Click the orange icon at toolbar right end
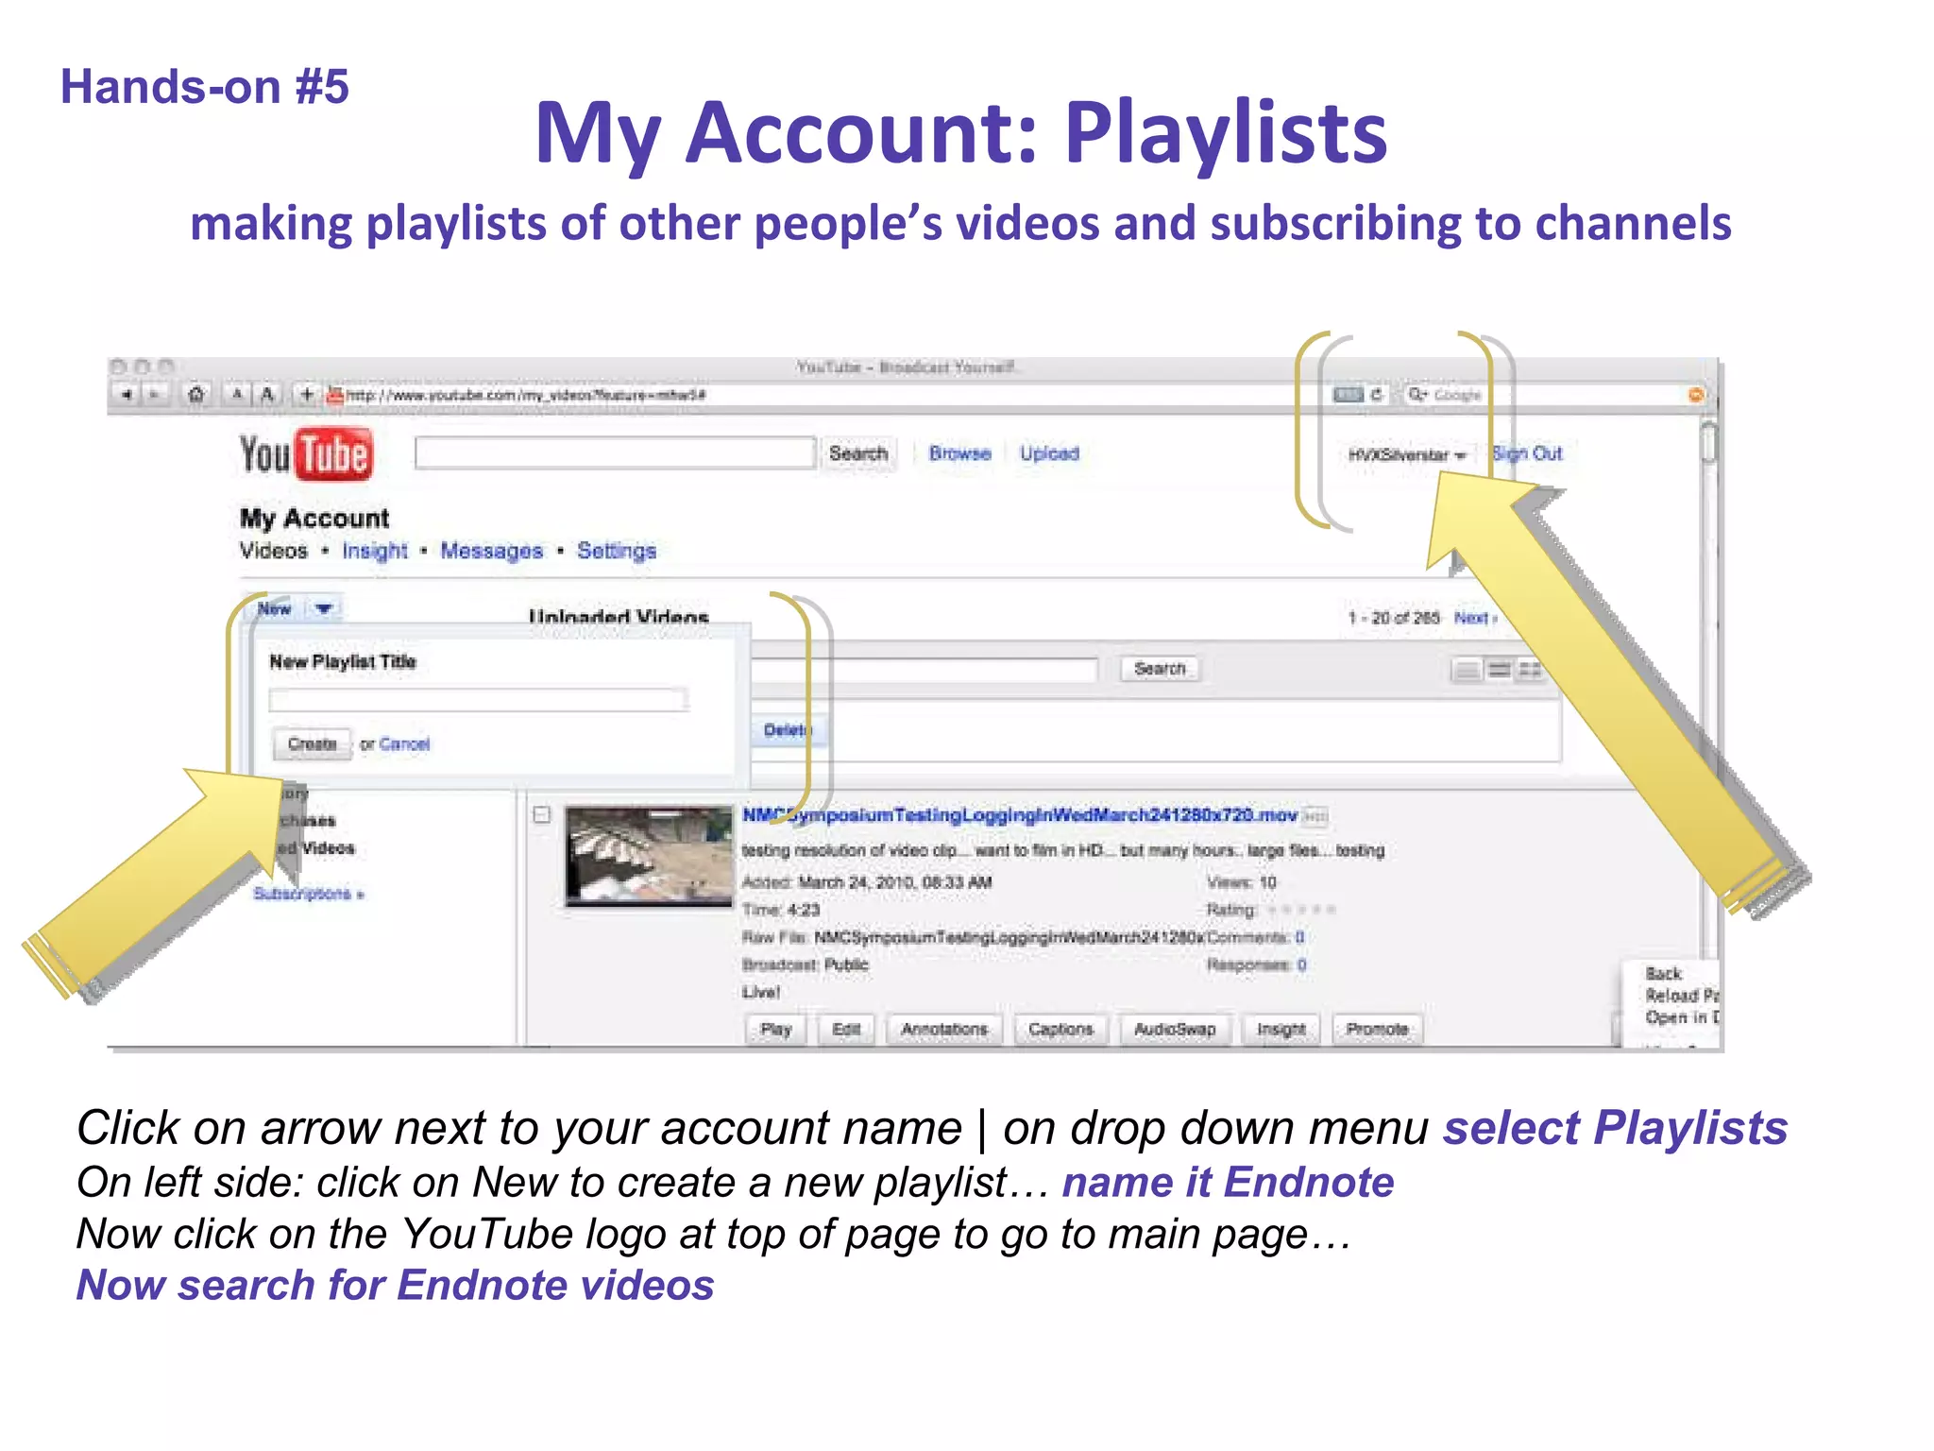Viewport: 1934px width, 1451px height. 1696,395
